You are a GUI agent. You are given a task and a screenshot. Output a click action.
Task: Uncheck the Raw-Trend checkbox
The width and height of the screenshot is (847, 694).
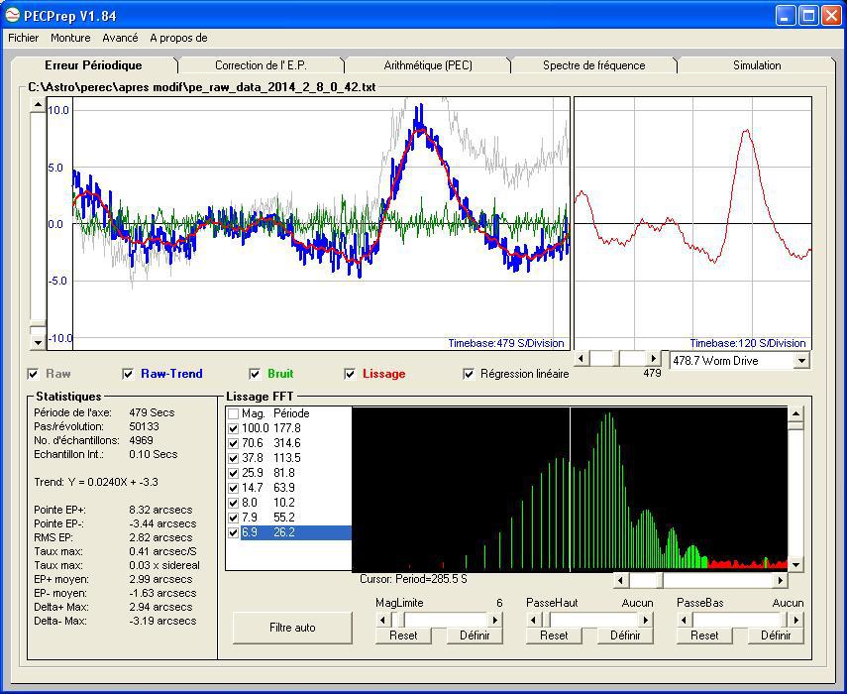pyautogui.click(x=128, y=374)
